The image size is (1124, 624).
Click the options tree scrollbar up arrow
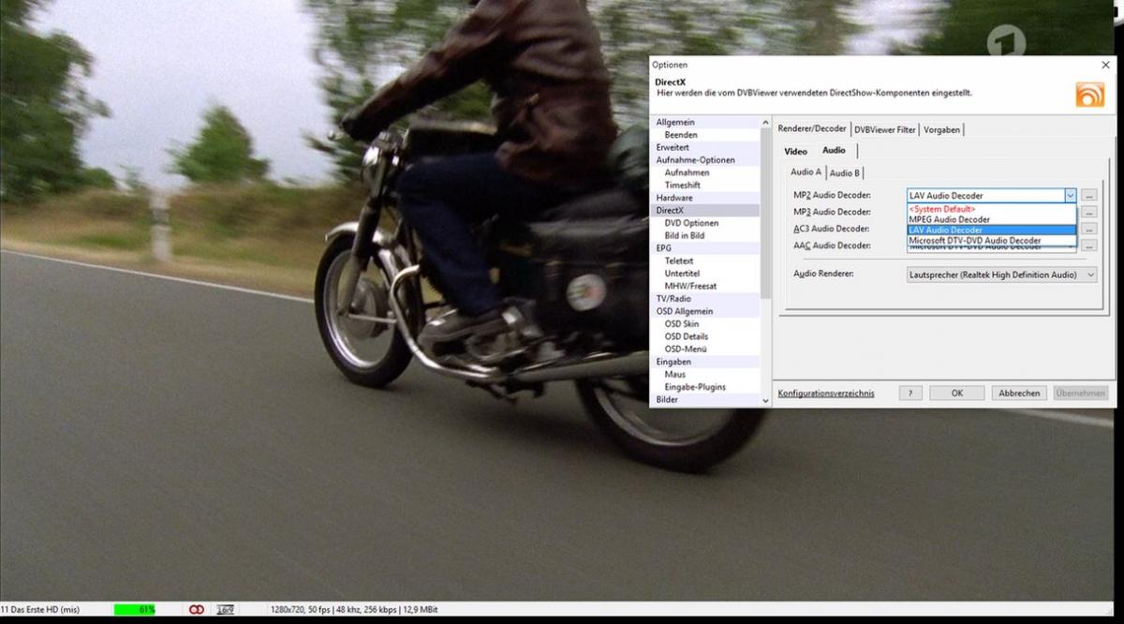[x=767, y=122]
